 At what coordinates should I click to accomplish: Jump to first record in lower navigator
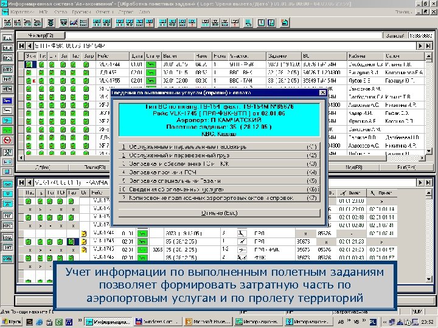click(x=21, y=182)
